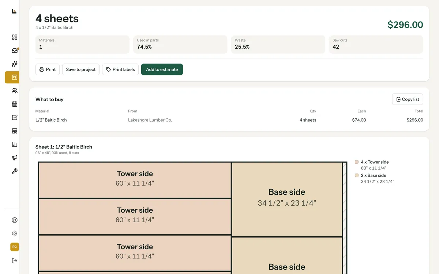Open the layout templates icon in the sidebar
Screen dimensions: 439x274
click(x=15, y=131)
